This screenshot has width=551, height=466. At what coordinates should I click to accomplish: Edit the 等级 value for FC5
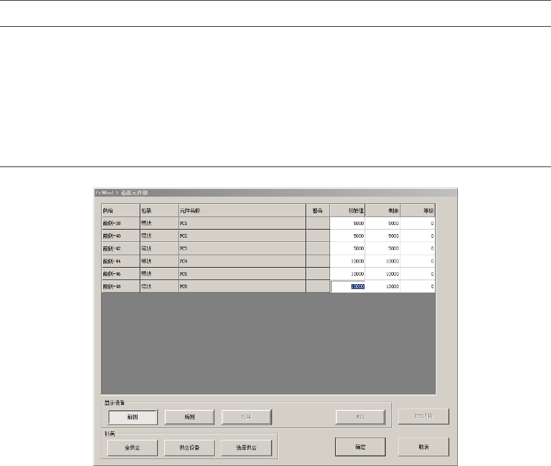point(418,274)
